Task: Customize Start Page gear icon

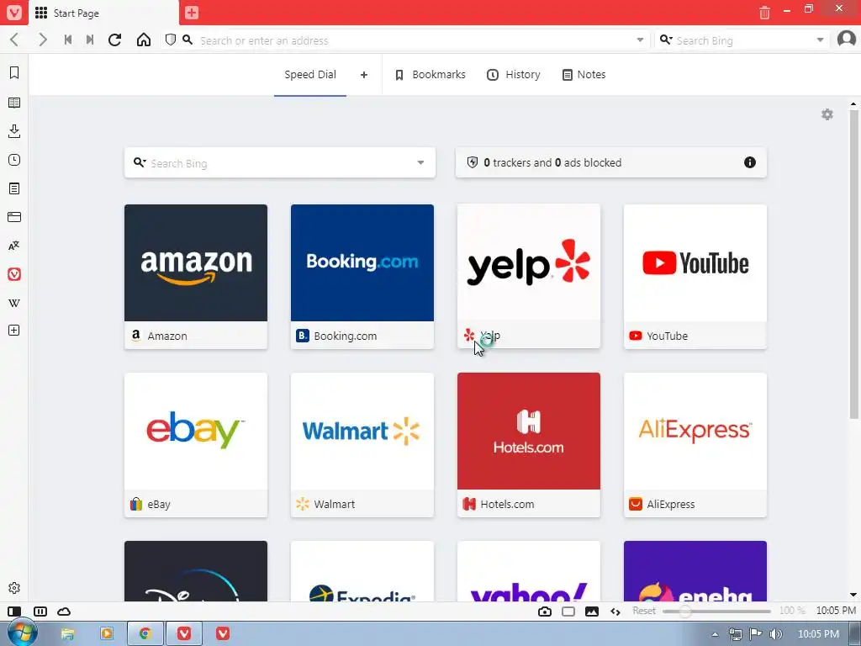Action: (827, 114)
